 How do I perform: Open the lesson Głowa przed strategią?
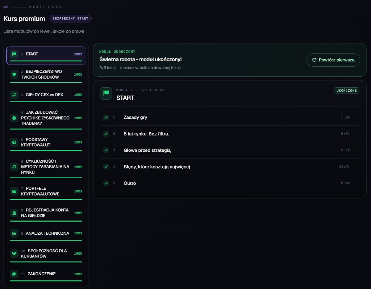click(x=229, y=150)
